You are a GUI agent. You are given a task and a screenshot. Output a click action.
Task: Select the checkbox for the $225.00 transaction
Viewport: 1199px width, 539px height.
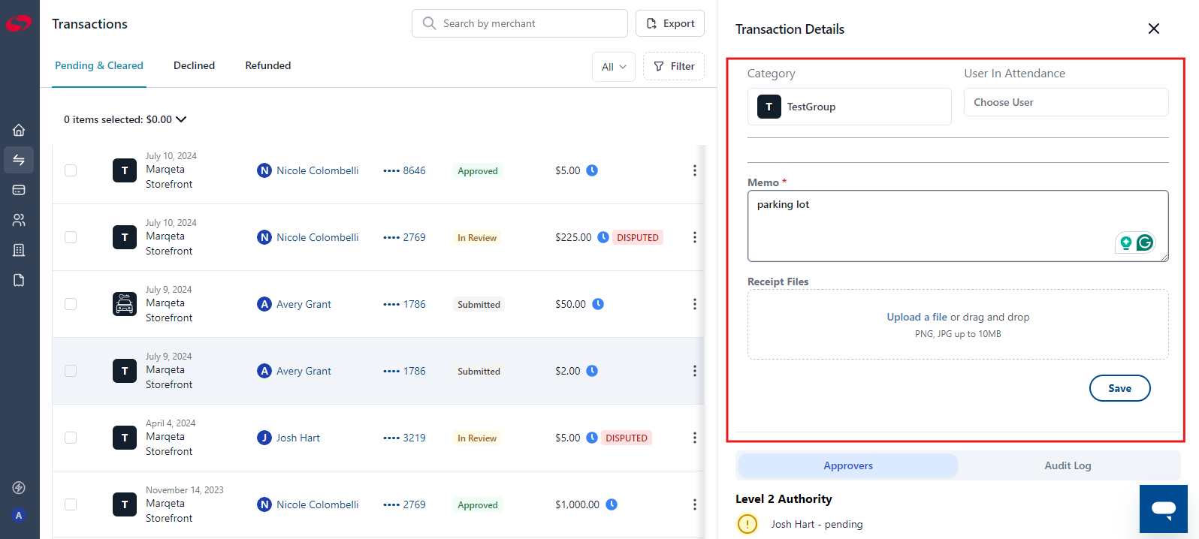click(71, 237)
